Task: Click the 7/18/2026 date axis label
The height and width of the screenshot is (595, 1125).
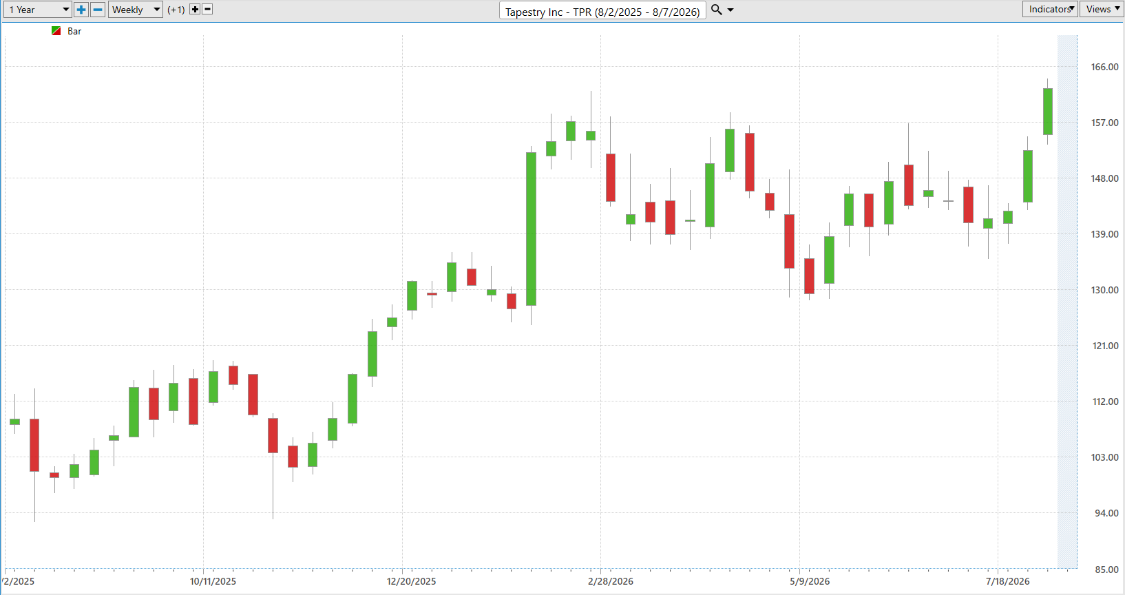Action: pyautogui.click(x=1008, y=581)
